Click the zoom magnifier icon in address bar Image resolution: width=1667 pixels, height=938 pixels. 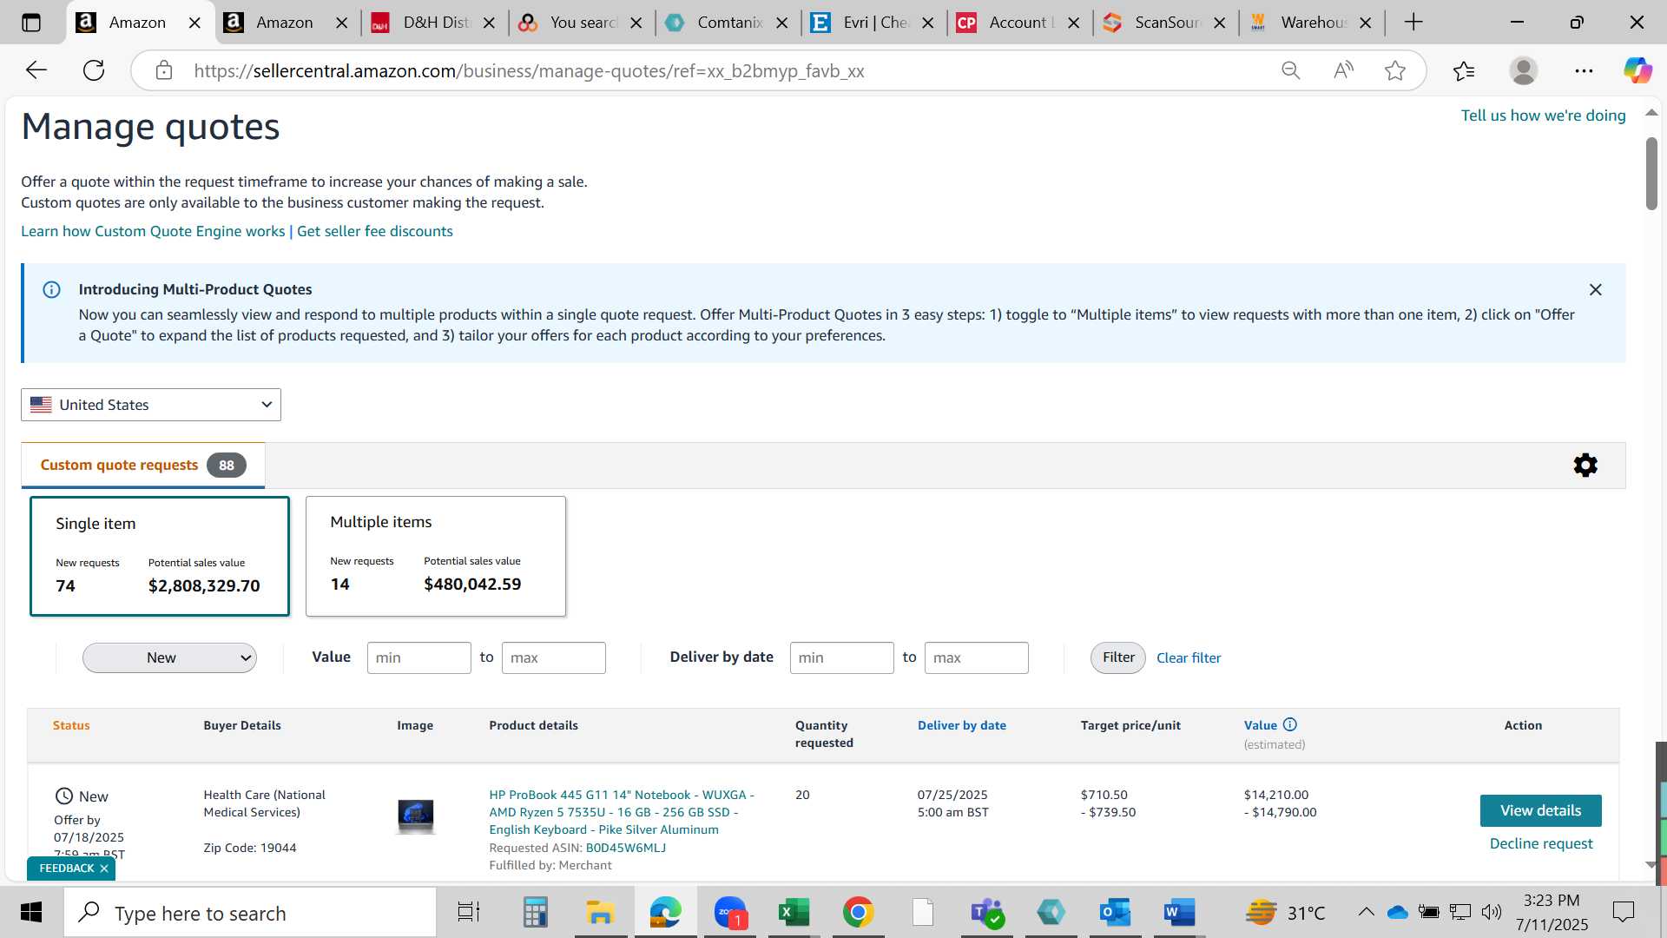click(1290, 70)
